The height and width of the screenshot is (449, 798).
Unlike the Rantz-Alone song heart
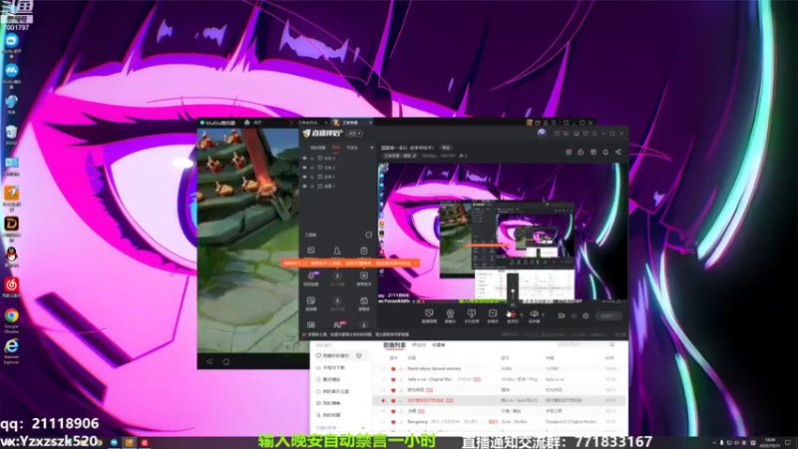click(393, 368)
